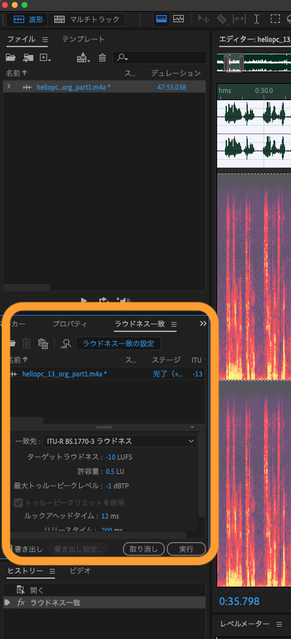Screen dimensions: 291x639
Task: Switch to the プロパティ tab
Action: point(69,324)
